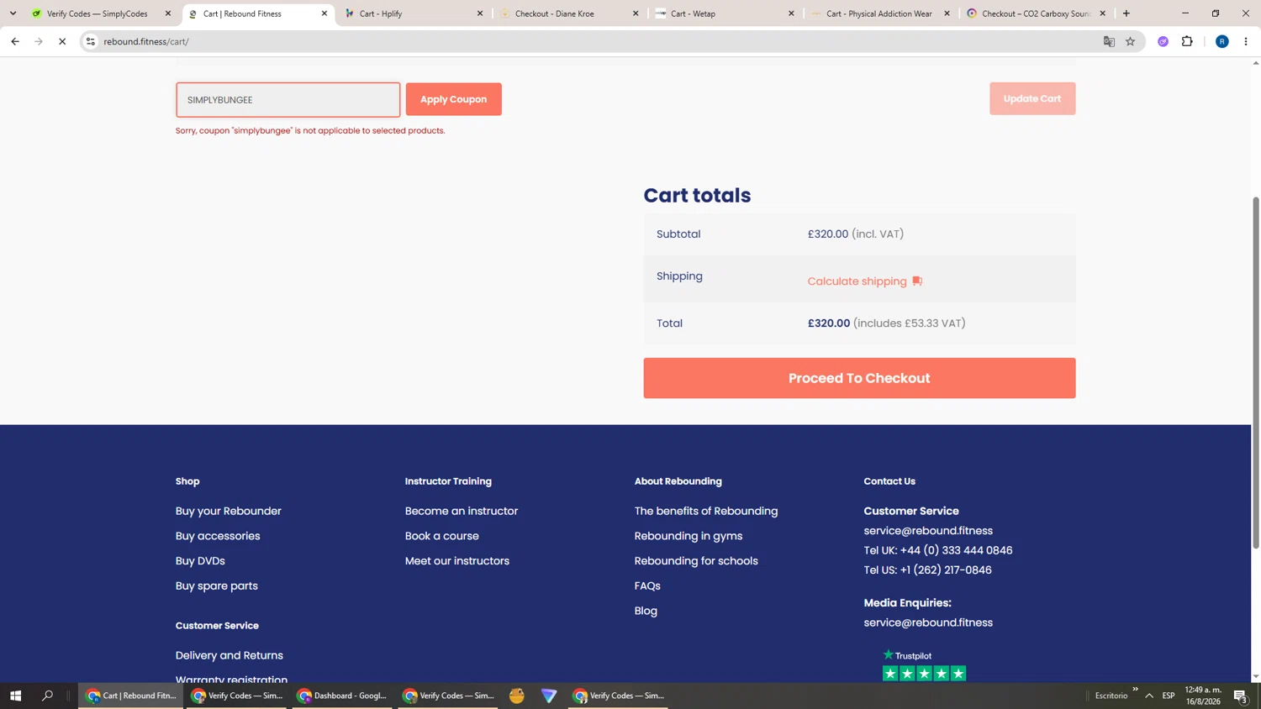Open Buy your Rebounder link
1261x709 pixels.
point(229,511)
